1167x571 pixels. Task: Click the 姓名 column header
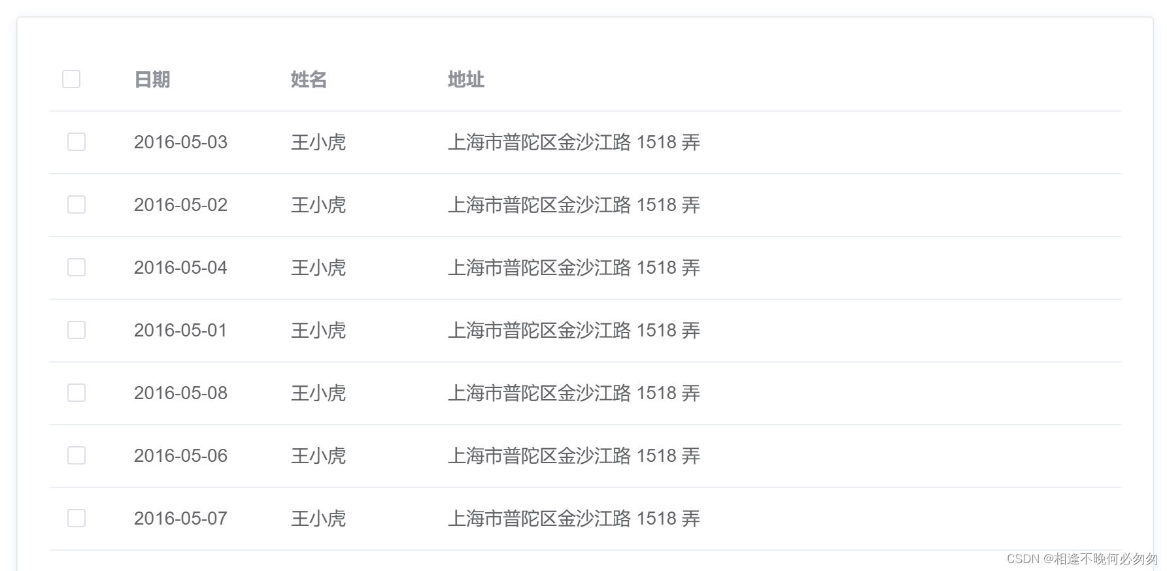(308, 79)
